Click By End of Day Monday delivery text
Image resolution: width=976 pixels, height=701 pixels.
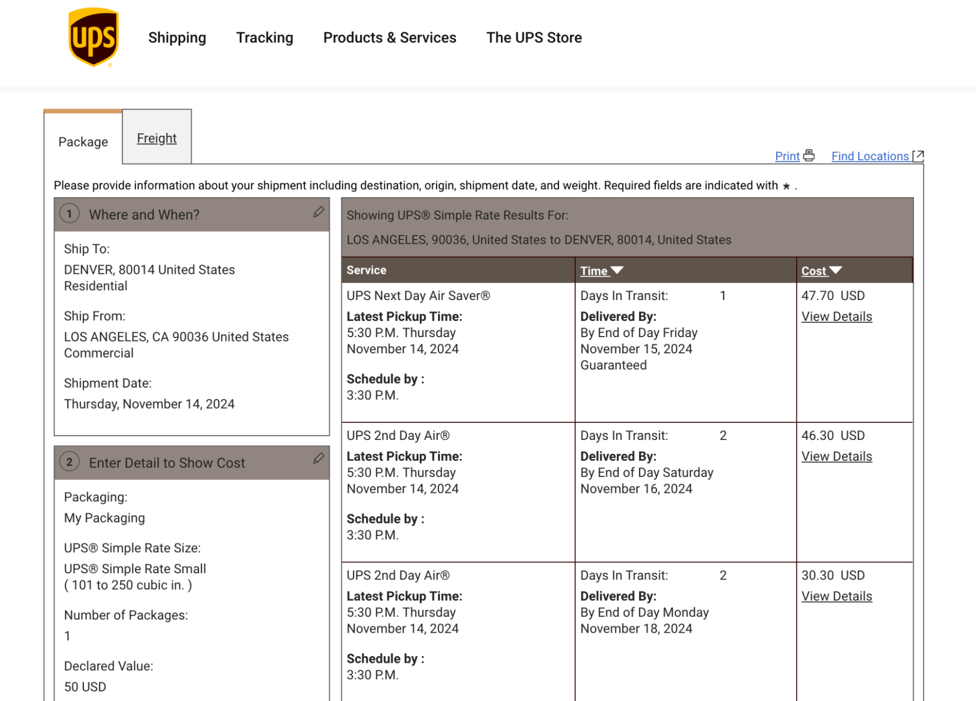(644, 613)
